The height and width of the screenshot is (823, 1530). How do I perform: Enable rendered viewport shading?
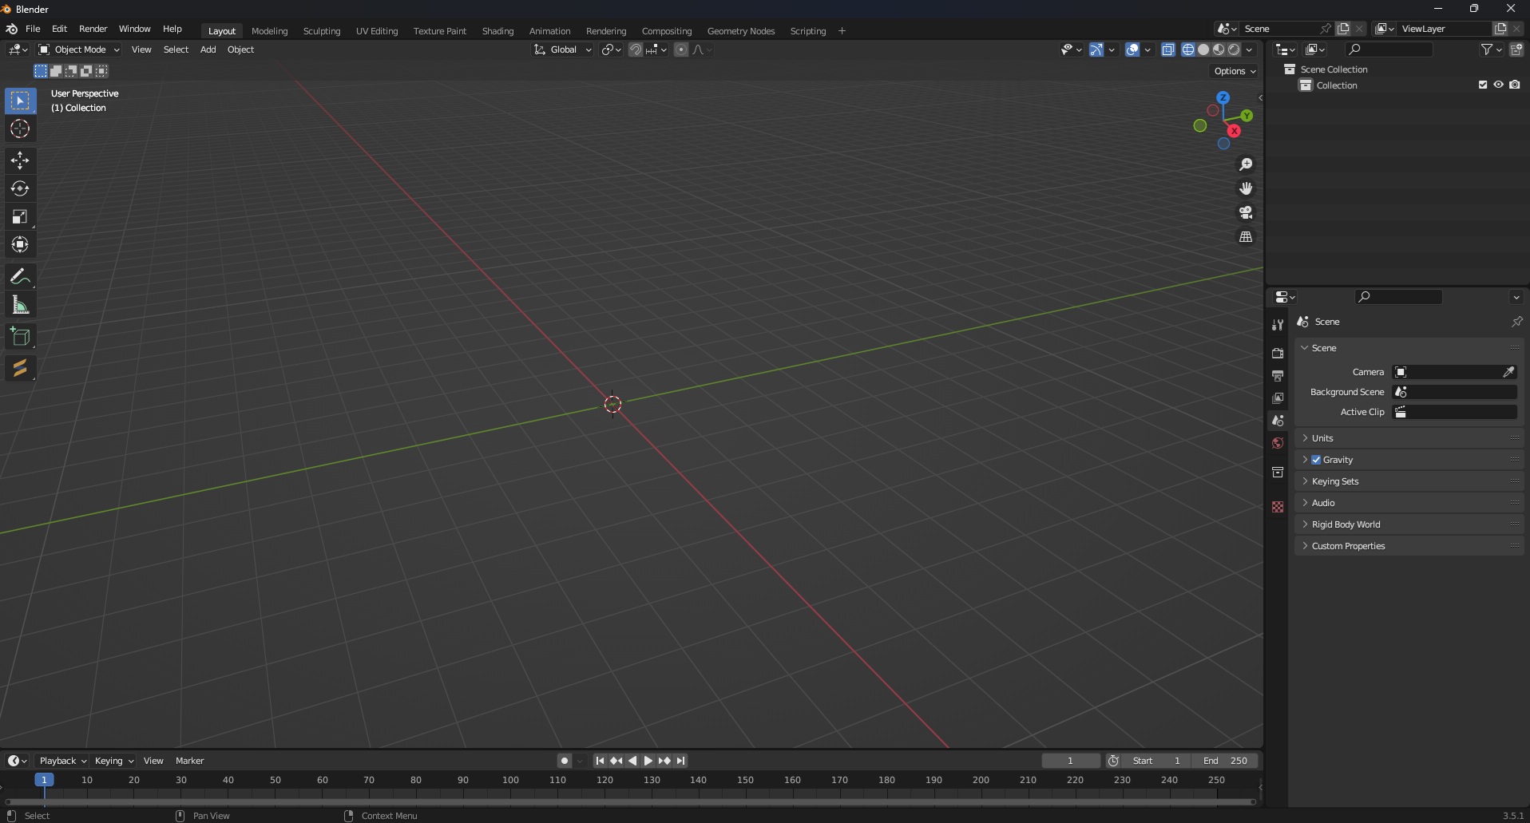point(1234,49)
